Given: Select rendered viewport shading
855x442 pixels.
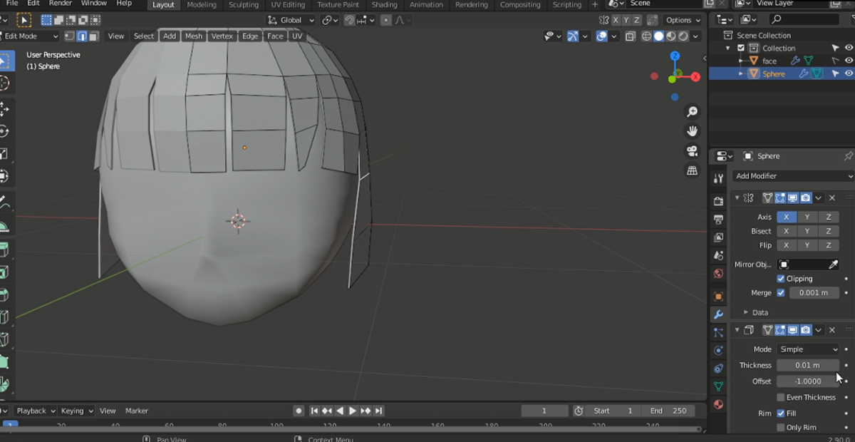Looking at the screenshot, I should [x=683, y=36].
